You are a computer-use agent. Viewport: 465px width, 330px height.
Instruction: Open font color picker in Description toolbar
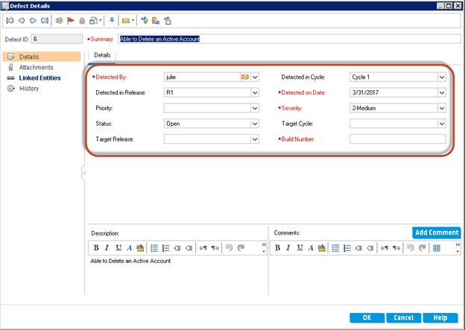(x=129, y=247)
